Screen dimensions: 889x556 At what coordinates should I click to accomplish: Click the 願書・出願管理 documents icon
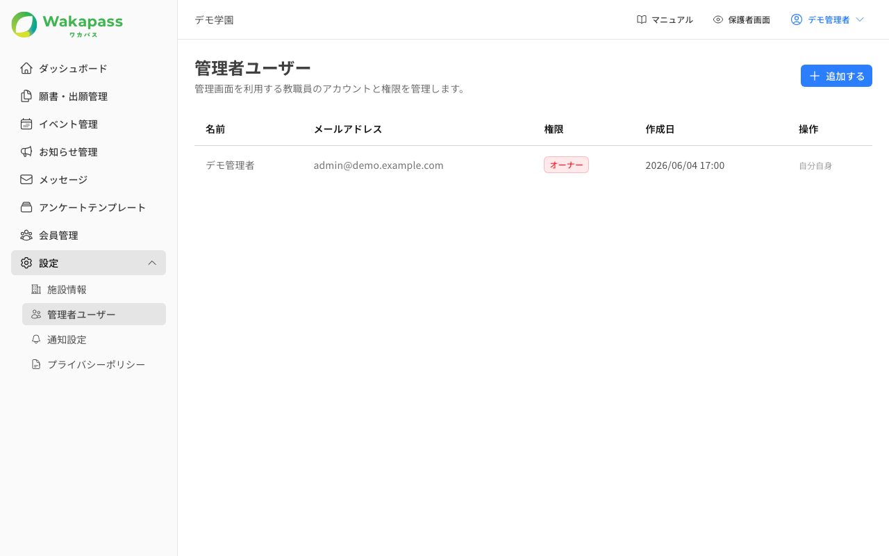point(26,96)
